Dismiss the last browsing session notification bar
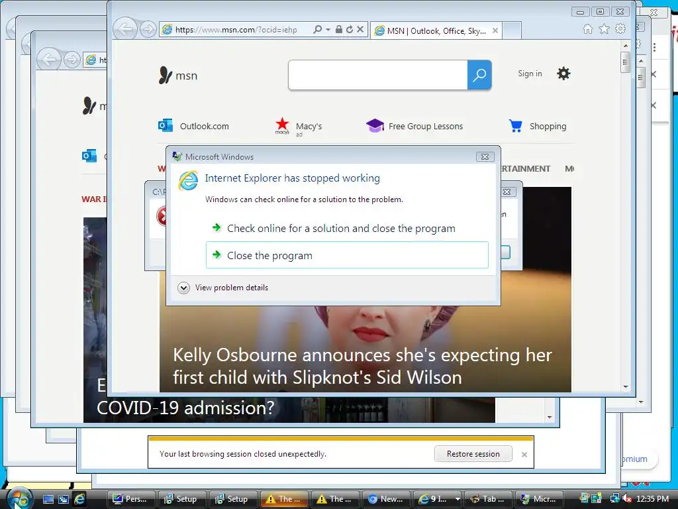The image size is (678, 509). click(524, 455)
